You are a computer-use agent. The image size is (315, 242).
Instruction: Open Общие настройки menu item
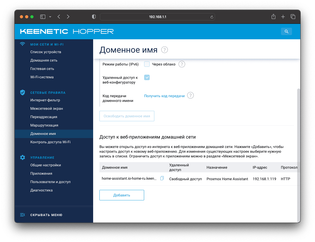point(46,165)
